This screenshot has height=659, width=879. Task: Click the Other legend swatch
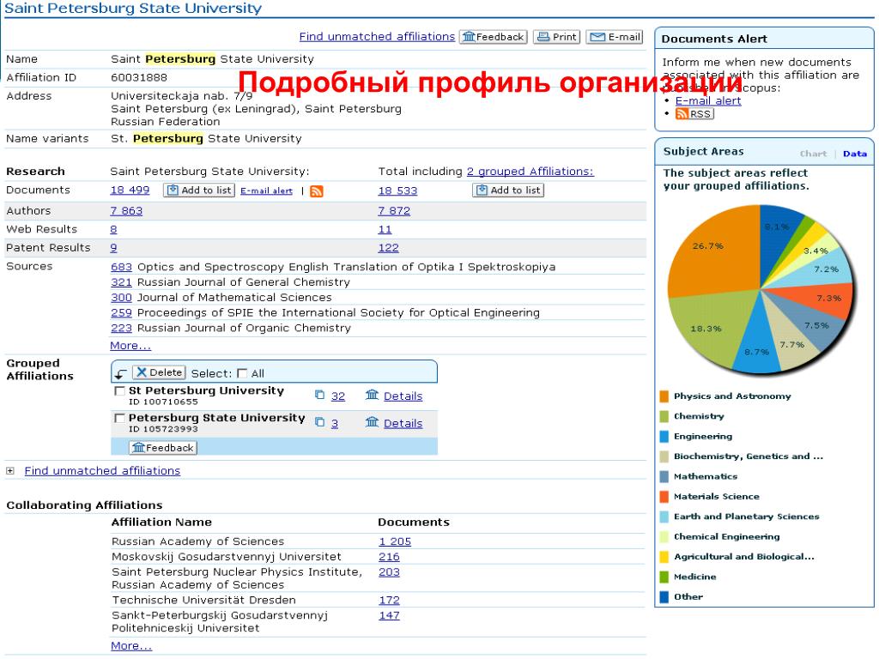tap(664, 597)
